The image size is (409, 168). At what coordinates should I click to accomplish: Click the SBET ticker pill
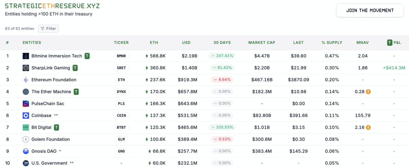tap(121, 68)
